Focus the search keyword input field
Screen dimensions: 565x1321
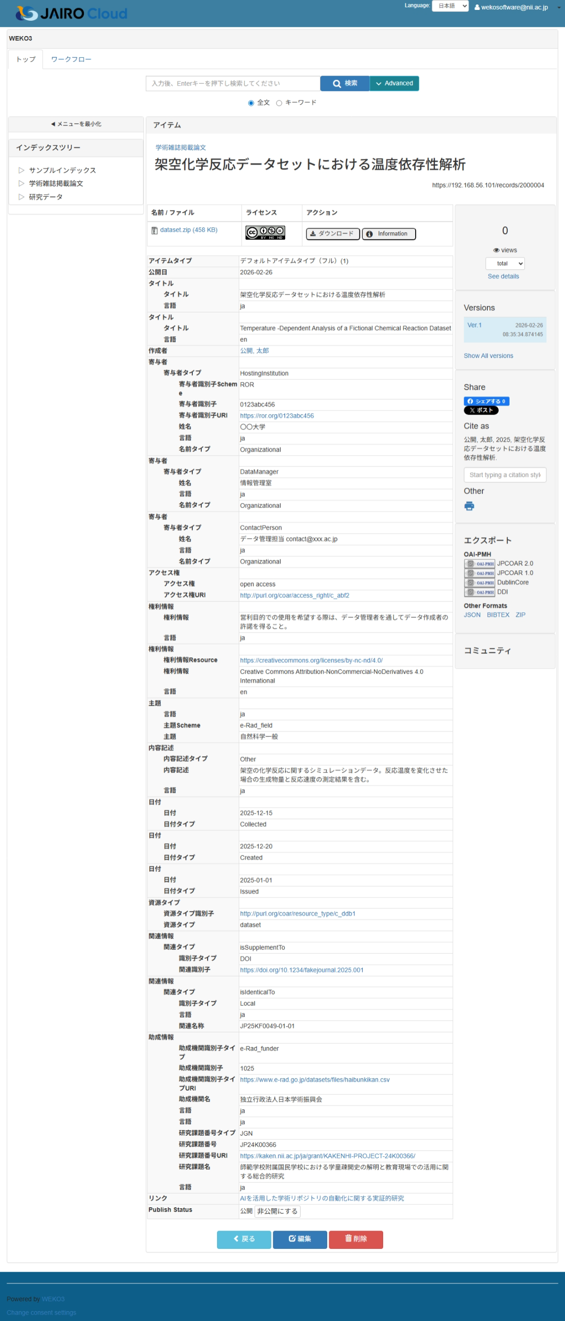[233, 84]
